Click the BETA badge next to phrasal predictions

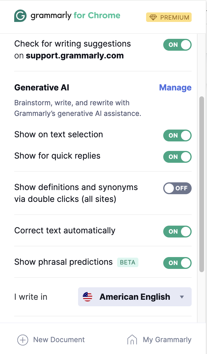pos(127,262)
